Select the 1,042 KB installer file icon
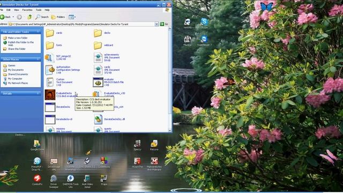The height and width of the screenshot is (193, 343). point(50,58)
